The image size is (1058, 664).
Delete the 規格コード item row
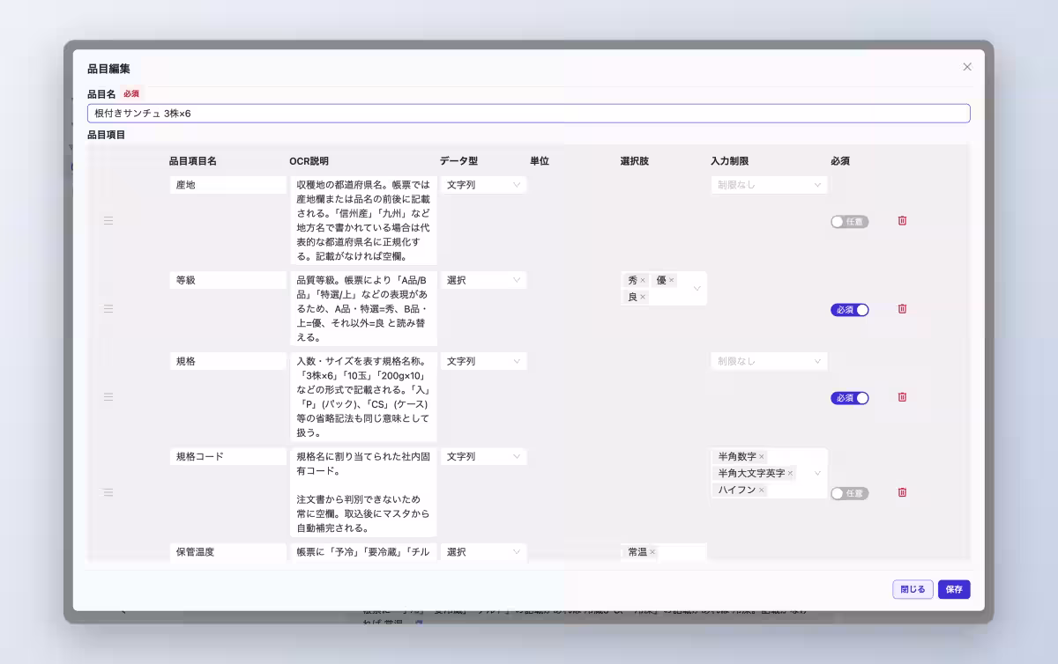pyautogui.click(x=902, y=492)
